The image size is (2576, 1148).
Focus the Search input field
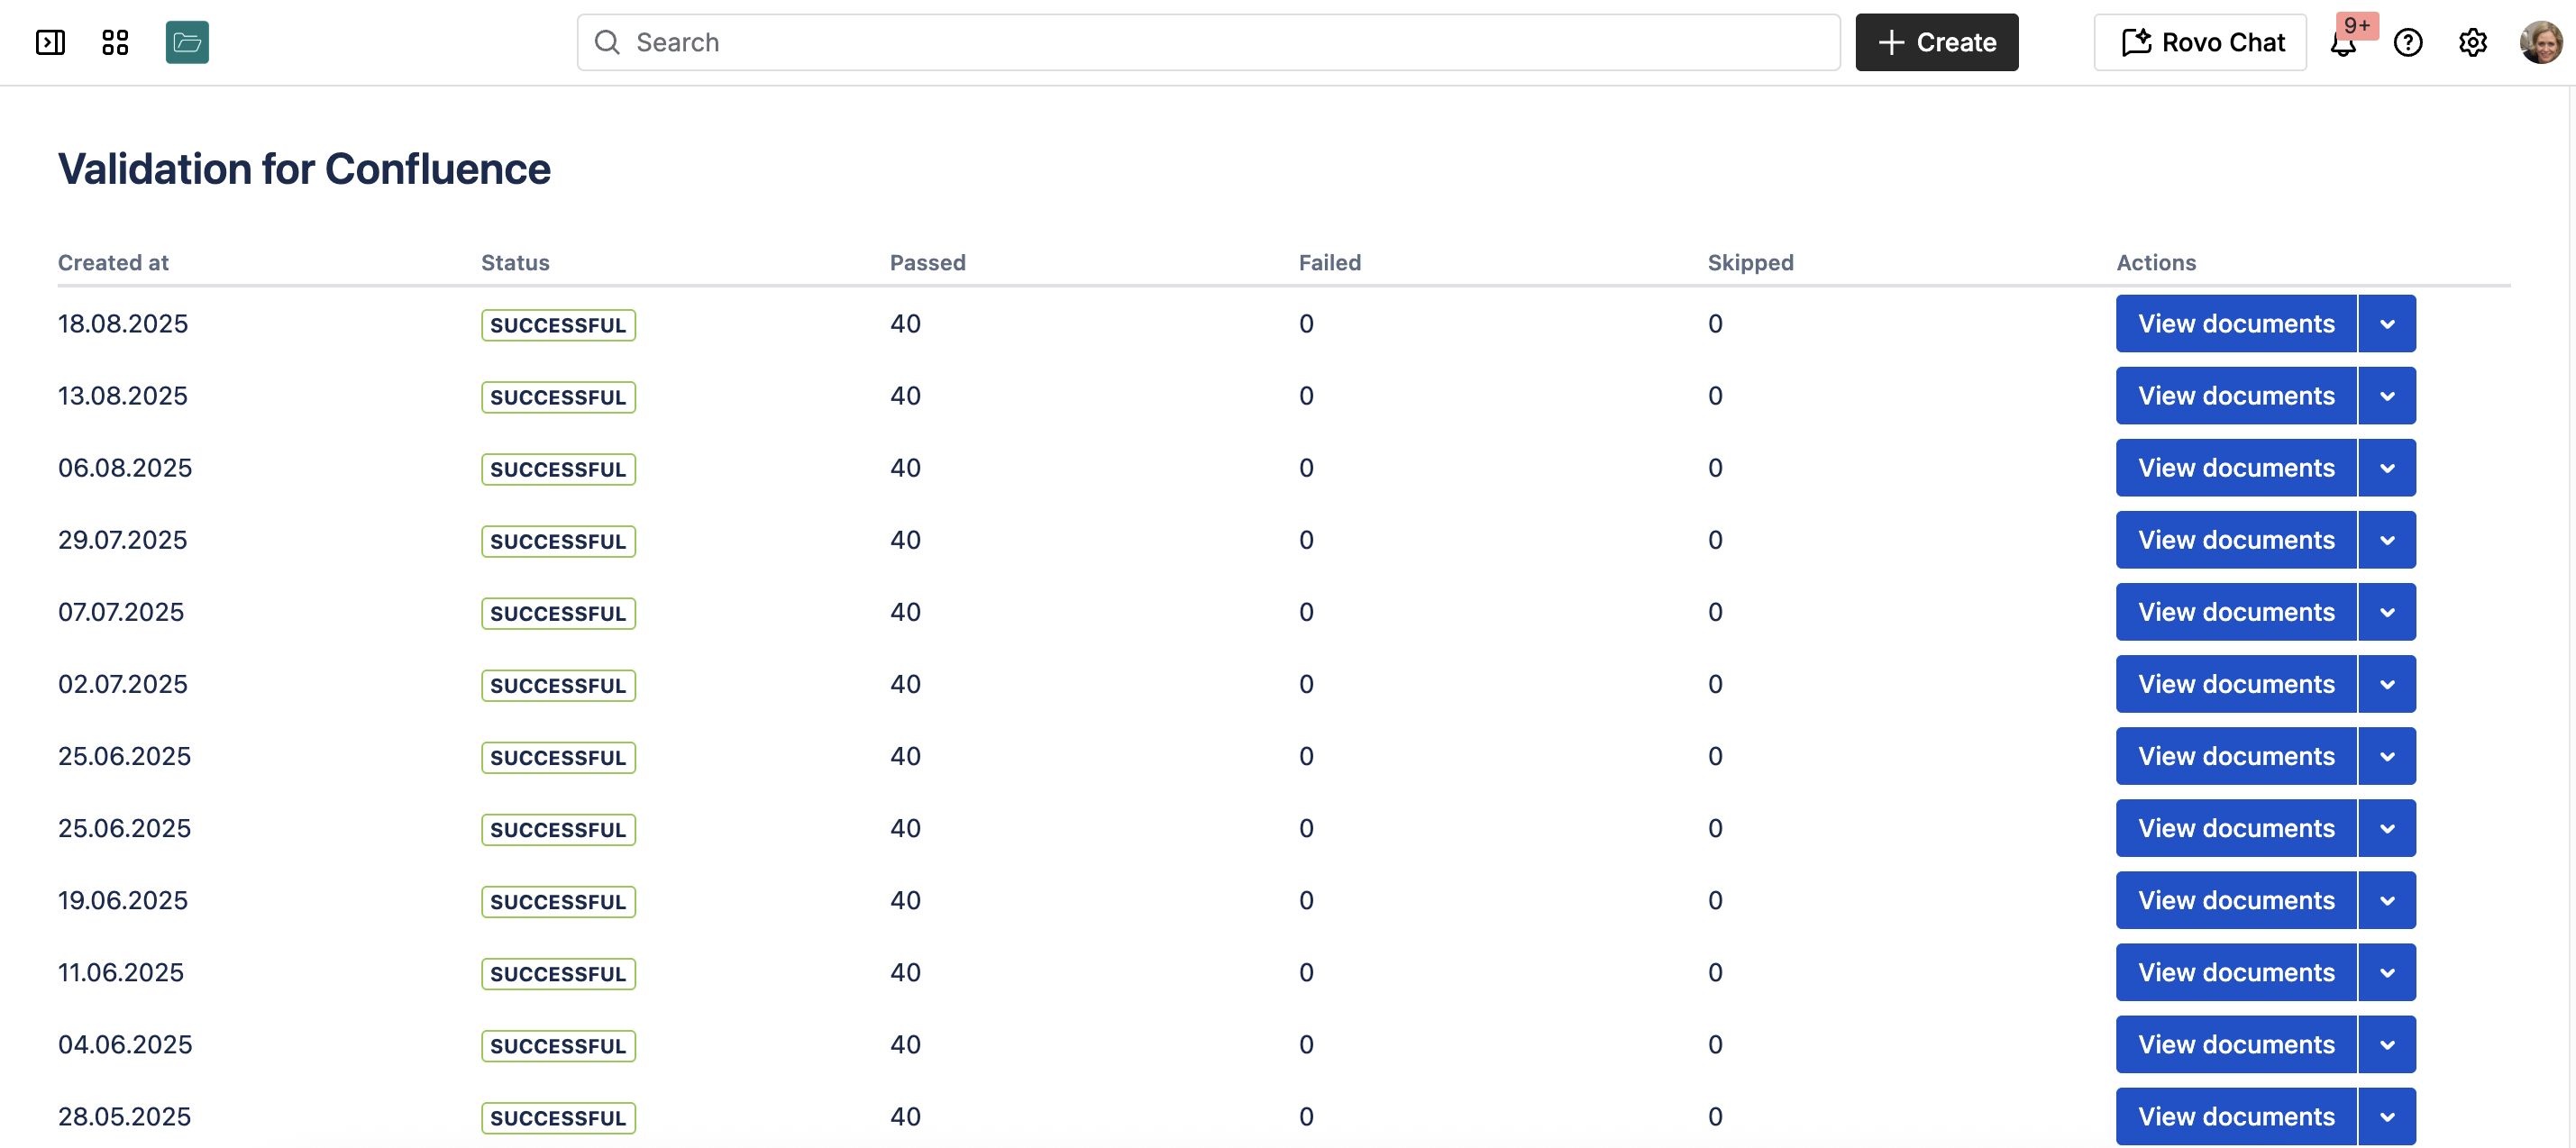1208,42
